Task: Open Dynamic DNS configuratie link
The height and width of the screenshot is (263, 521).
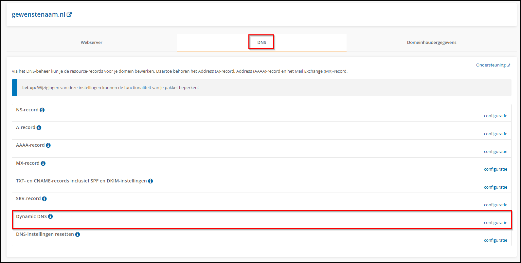Action: pos(495,223)
